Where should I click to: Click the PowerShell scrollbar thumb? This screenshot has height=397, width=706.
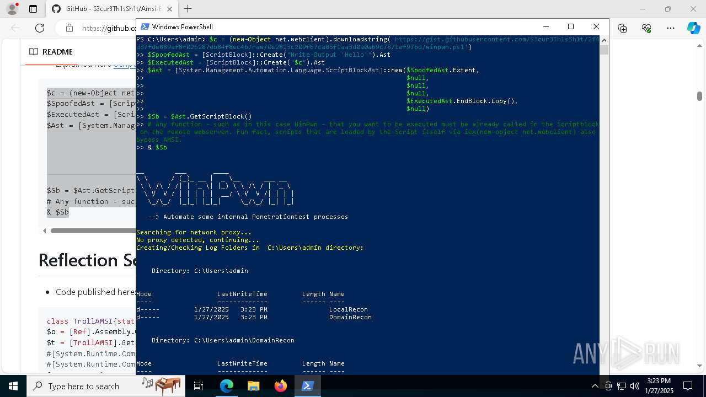(604, 50)
